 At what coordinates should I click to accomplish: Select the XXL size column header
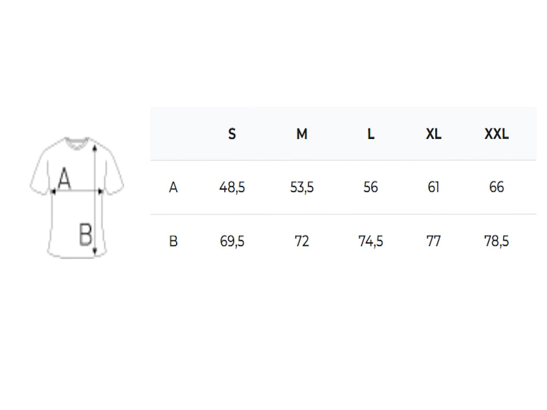[497, 134]
